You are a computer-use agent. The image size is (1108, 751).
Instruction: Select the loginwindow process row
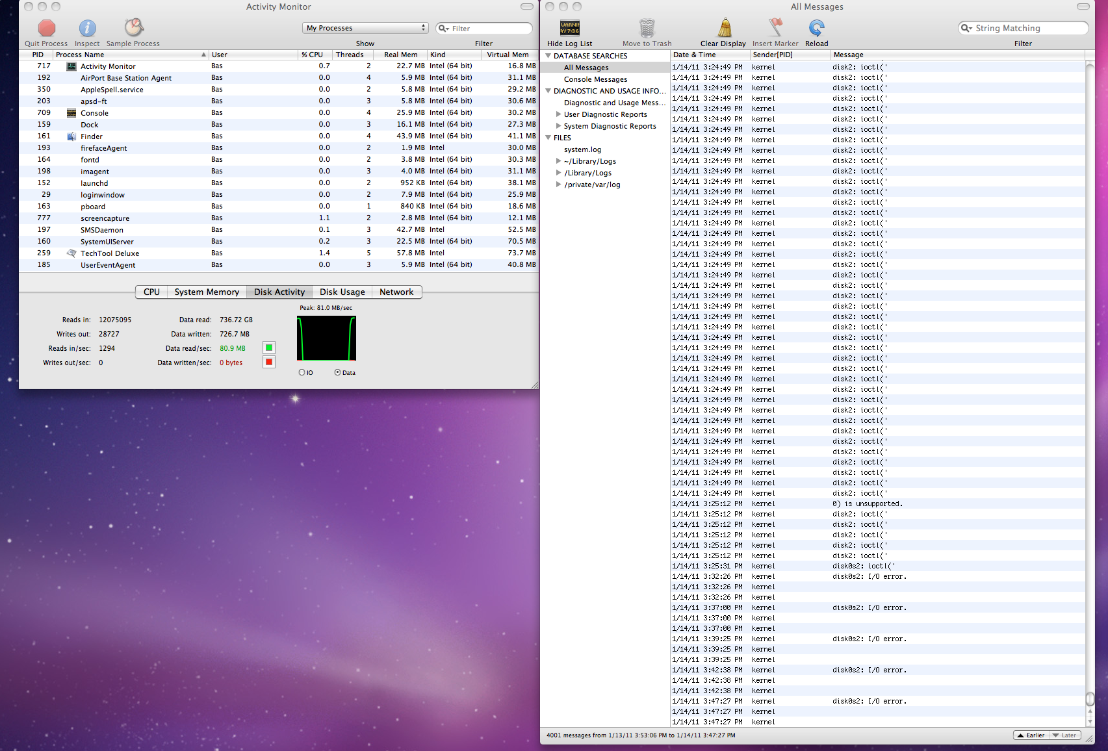[279, 195]
